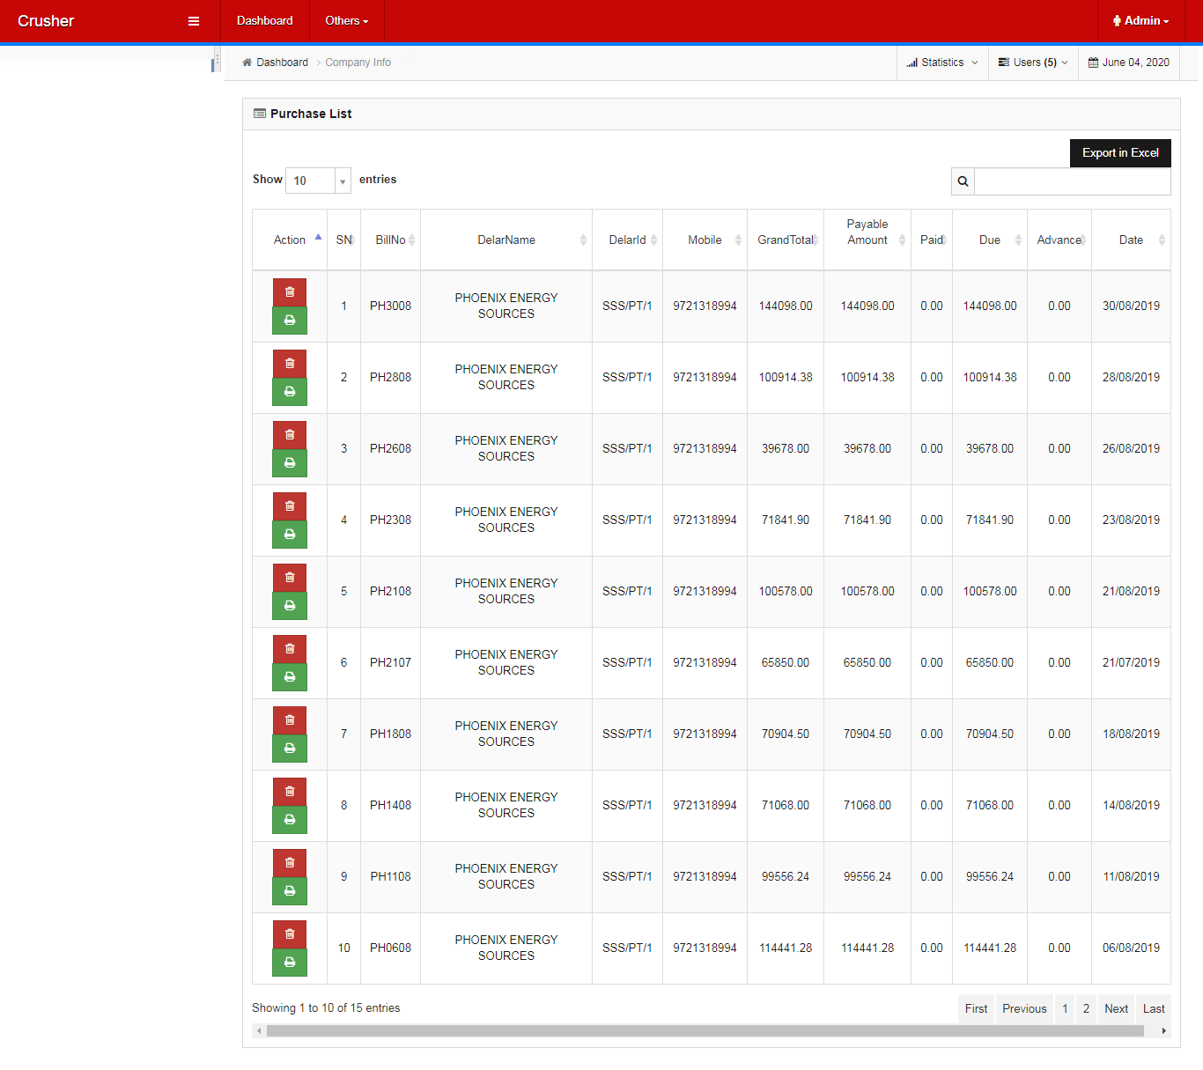Click the horizontal scrollbar under the table
The image size is (1203, 1070).
tap(705, 1031)
